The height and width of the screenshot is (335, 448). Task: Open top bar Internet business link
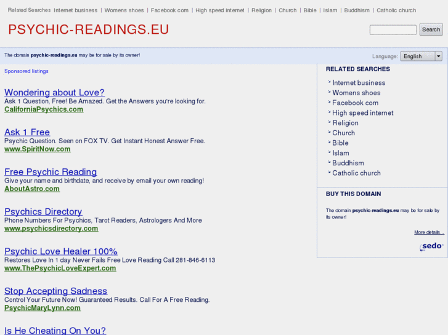tap(75, 10)
